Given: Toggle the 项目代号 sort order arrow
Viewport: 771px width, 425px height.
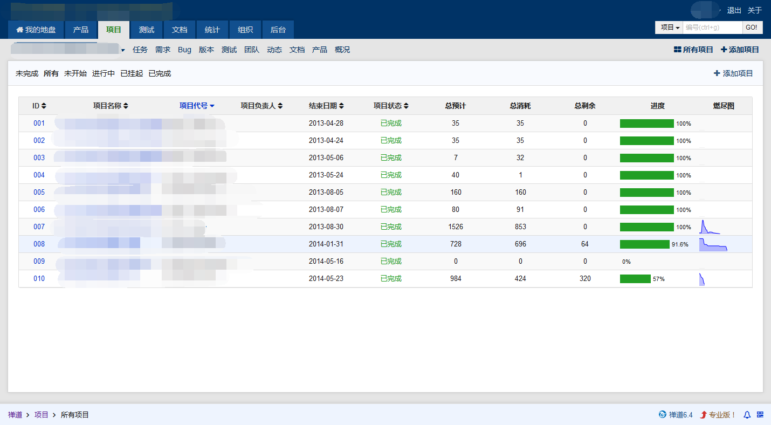Looking at the screenshot, I should 212,106.
